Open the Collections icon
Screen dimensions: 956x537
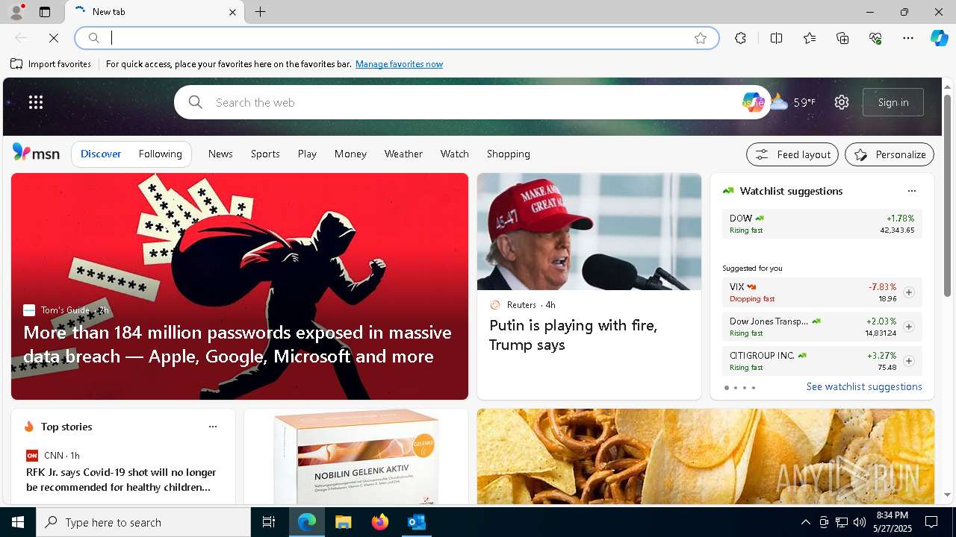(x=842, y=38)
